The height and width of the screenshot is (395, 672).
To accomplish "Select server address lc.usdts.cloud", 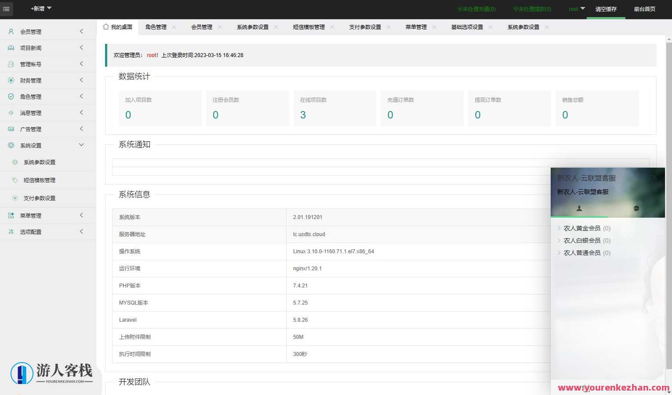I will pyautogui.click(x=309, y=234).
